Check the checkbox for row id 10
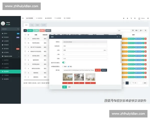The image size is (150, 120). pos(25,43)
